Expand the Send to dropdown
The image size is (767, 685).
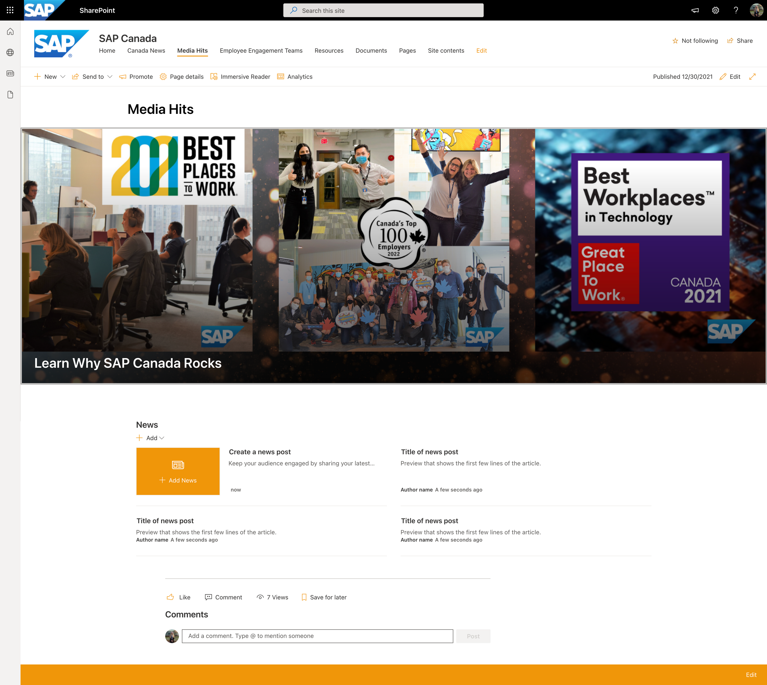[x=92, y=77]
